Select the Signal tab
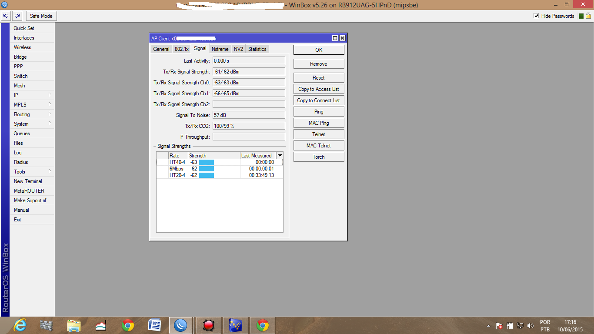The width and height of the screenshot is (594, 334). (200, 49)
